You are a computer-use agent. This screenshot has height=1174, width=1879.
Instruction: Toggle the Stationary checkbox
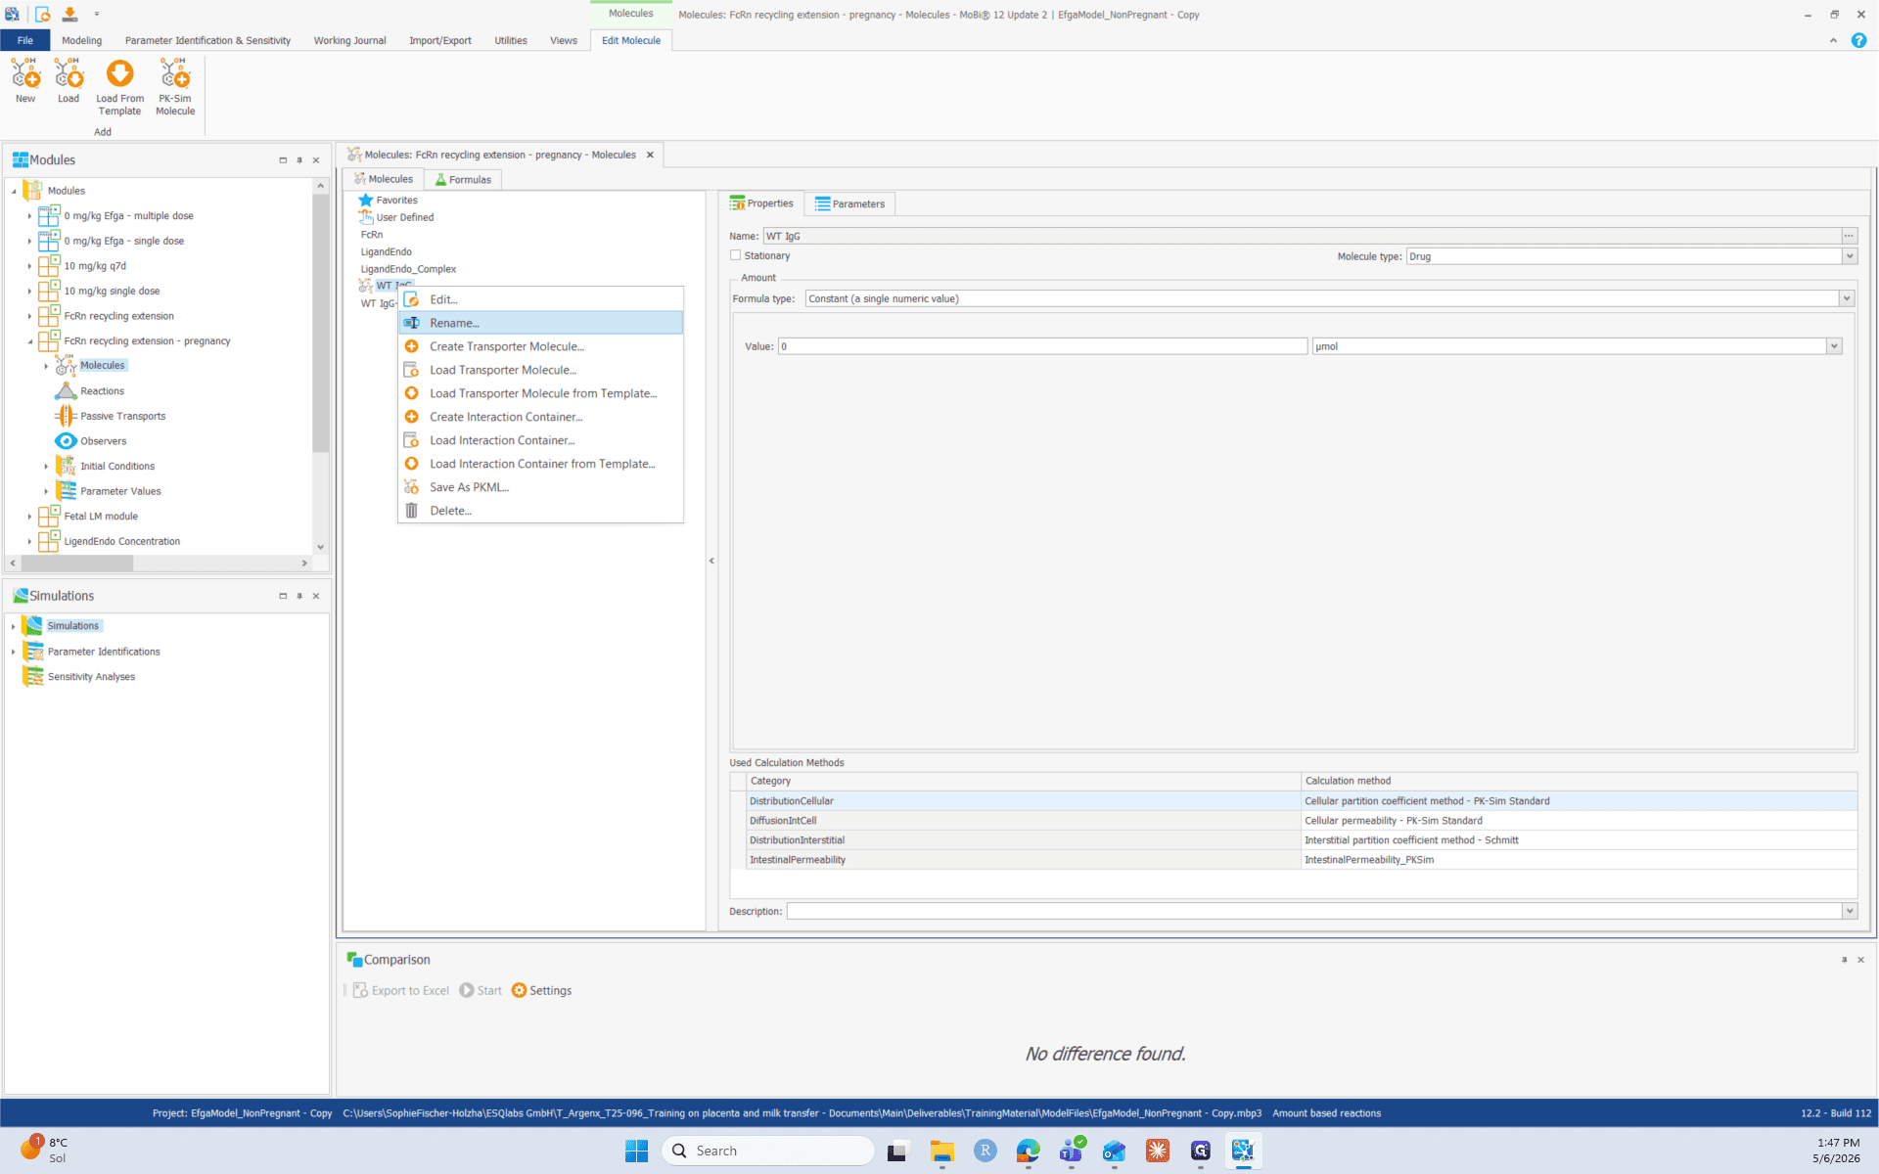tap(735, 255)
